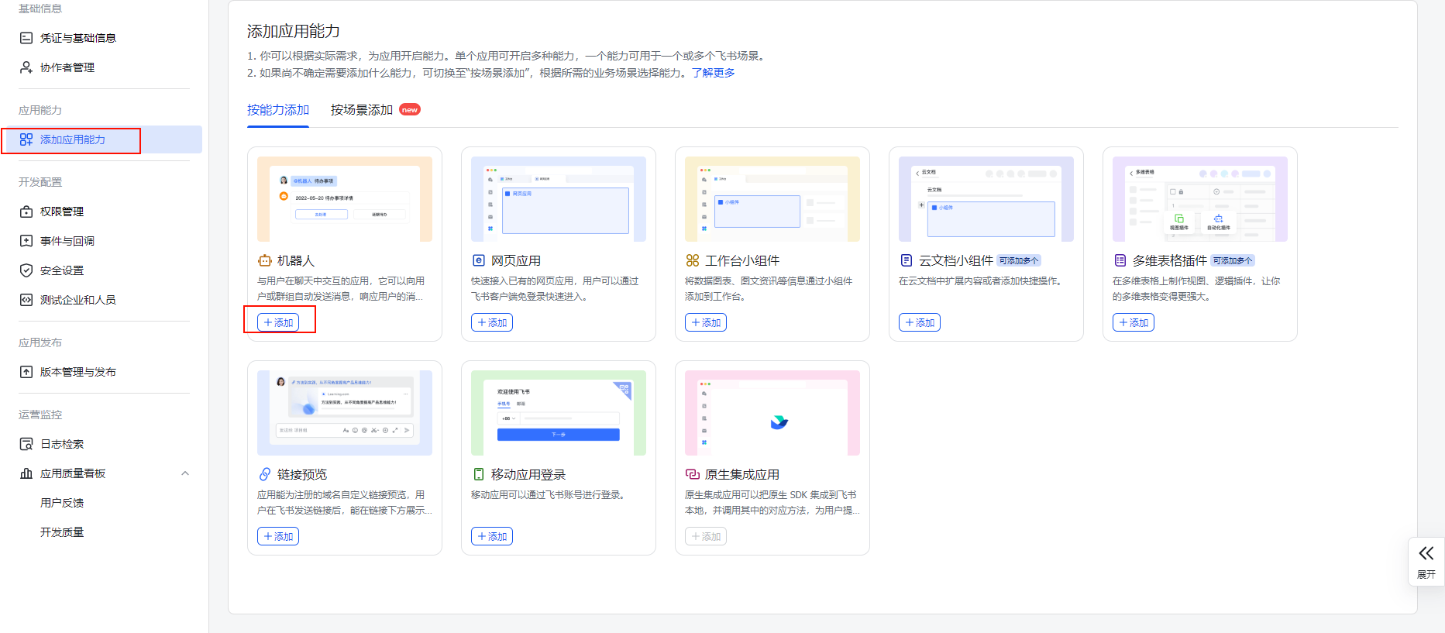Click the 事件与回调 icon
The image size is (1445, 633).
[26, 241]
